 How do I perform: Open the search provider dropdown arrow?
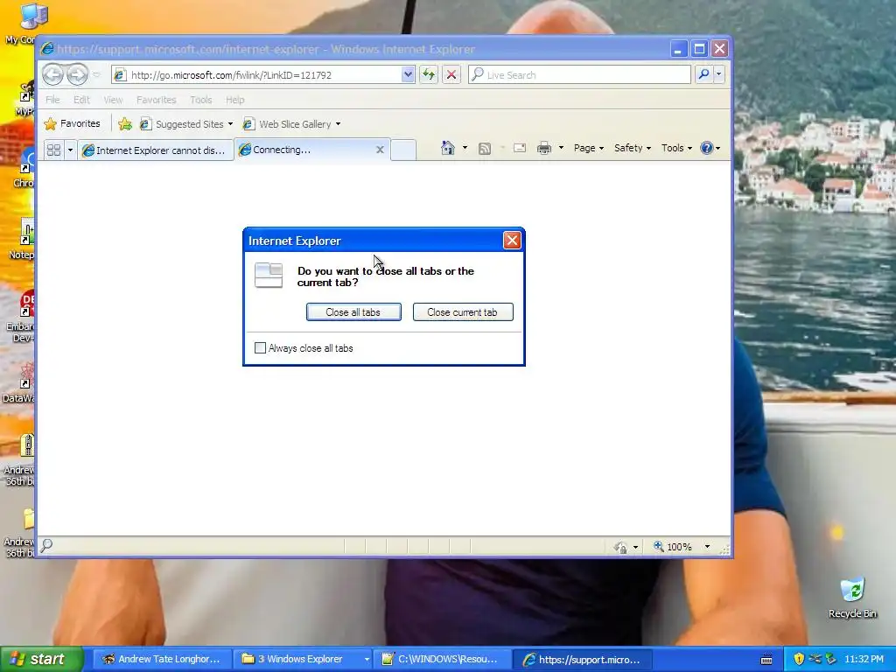point(719,74)
